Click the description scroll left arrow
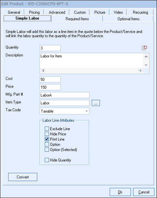 coord(43,70)
